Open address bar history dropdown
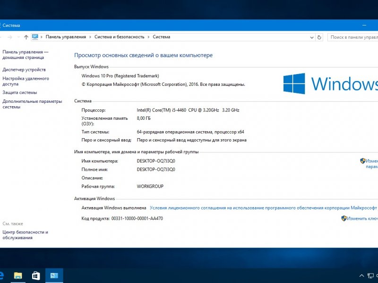Image resolution: width=378 pixels, height=283 pixels. [312, 37]
